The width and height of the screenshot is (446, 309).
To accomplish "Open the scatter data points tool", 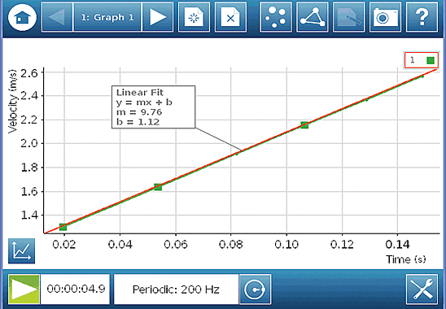I will click(276, 17).
